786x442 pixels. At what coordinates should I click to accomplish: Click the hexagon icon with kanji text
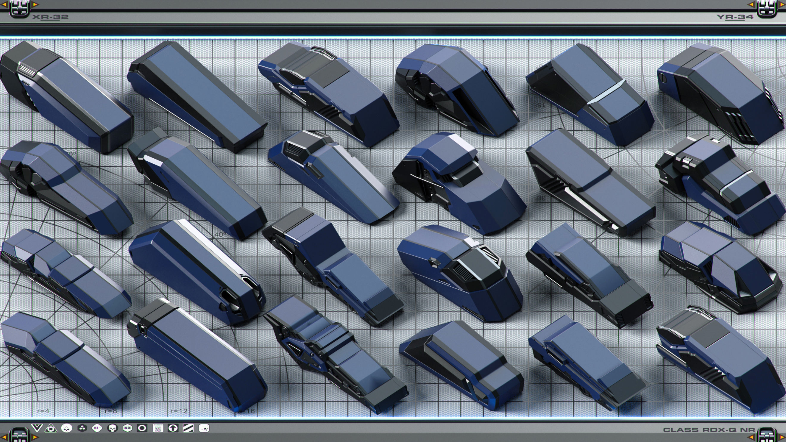pos(127,428)
